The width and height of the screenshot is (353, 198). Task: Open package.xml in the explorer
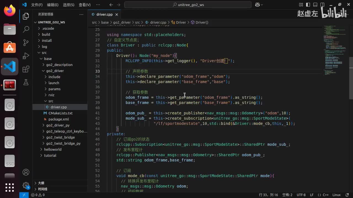(60, 119)
